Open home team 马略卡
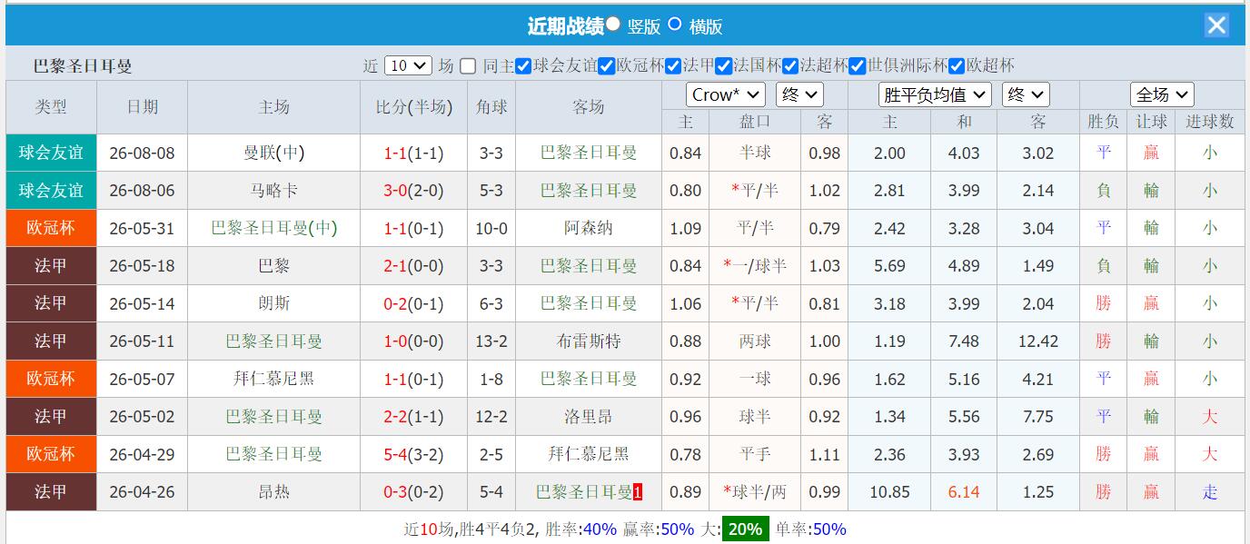 (x=273, y=191)
